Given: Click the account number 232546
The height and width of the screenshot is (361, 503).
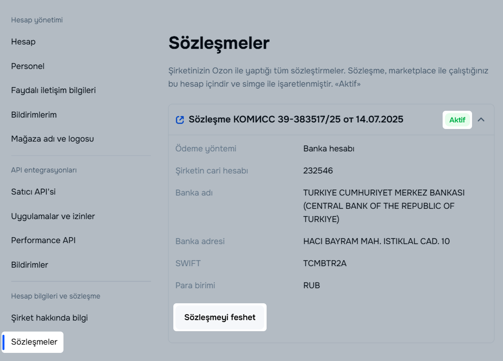Looking at the screenshot, I should click(x=318, y=171).
